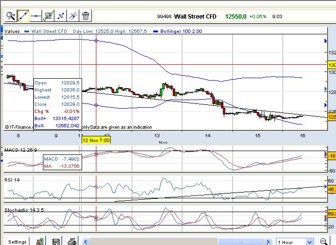Click the MA -13,3756 tooltip value
The width and height of the screenshot is (336, 245).
point(69,166)
